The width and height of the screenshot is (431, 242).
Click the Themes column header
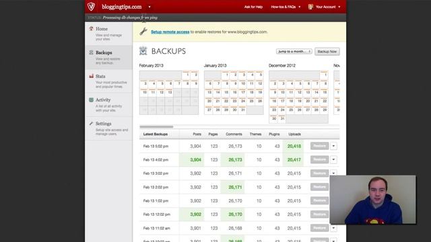tap(255, 134)
